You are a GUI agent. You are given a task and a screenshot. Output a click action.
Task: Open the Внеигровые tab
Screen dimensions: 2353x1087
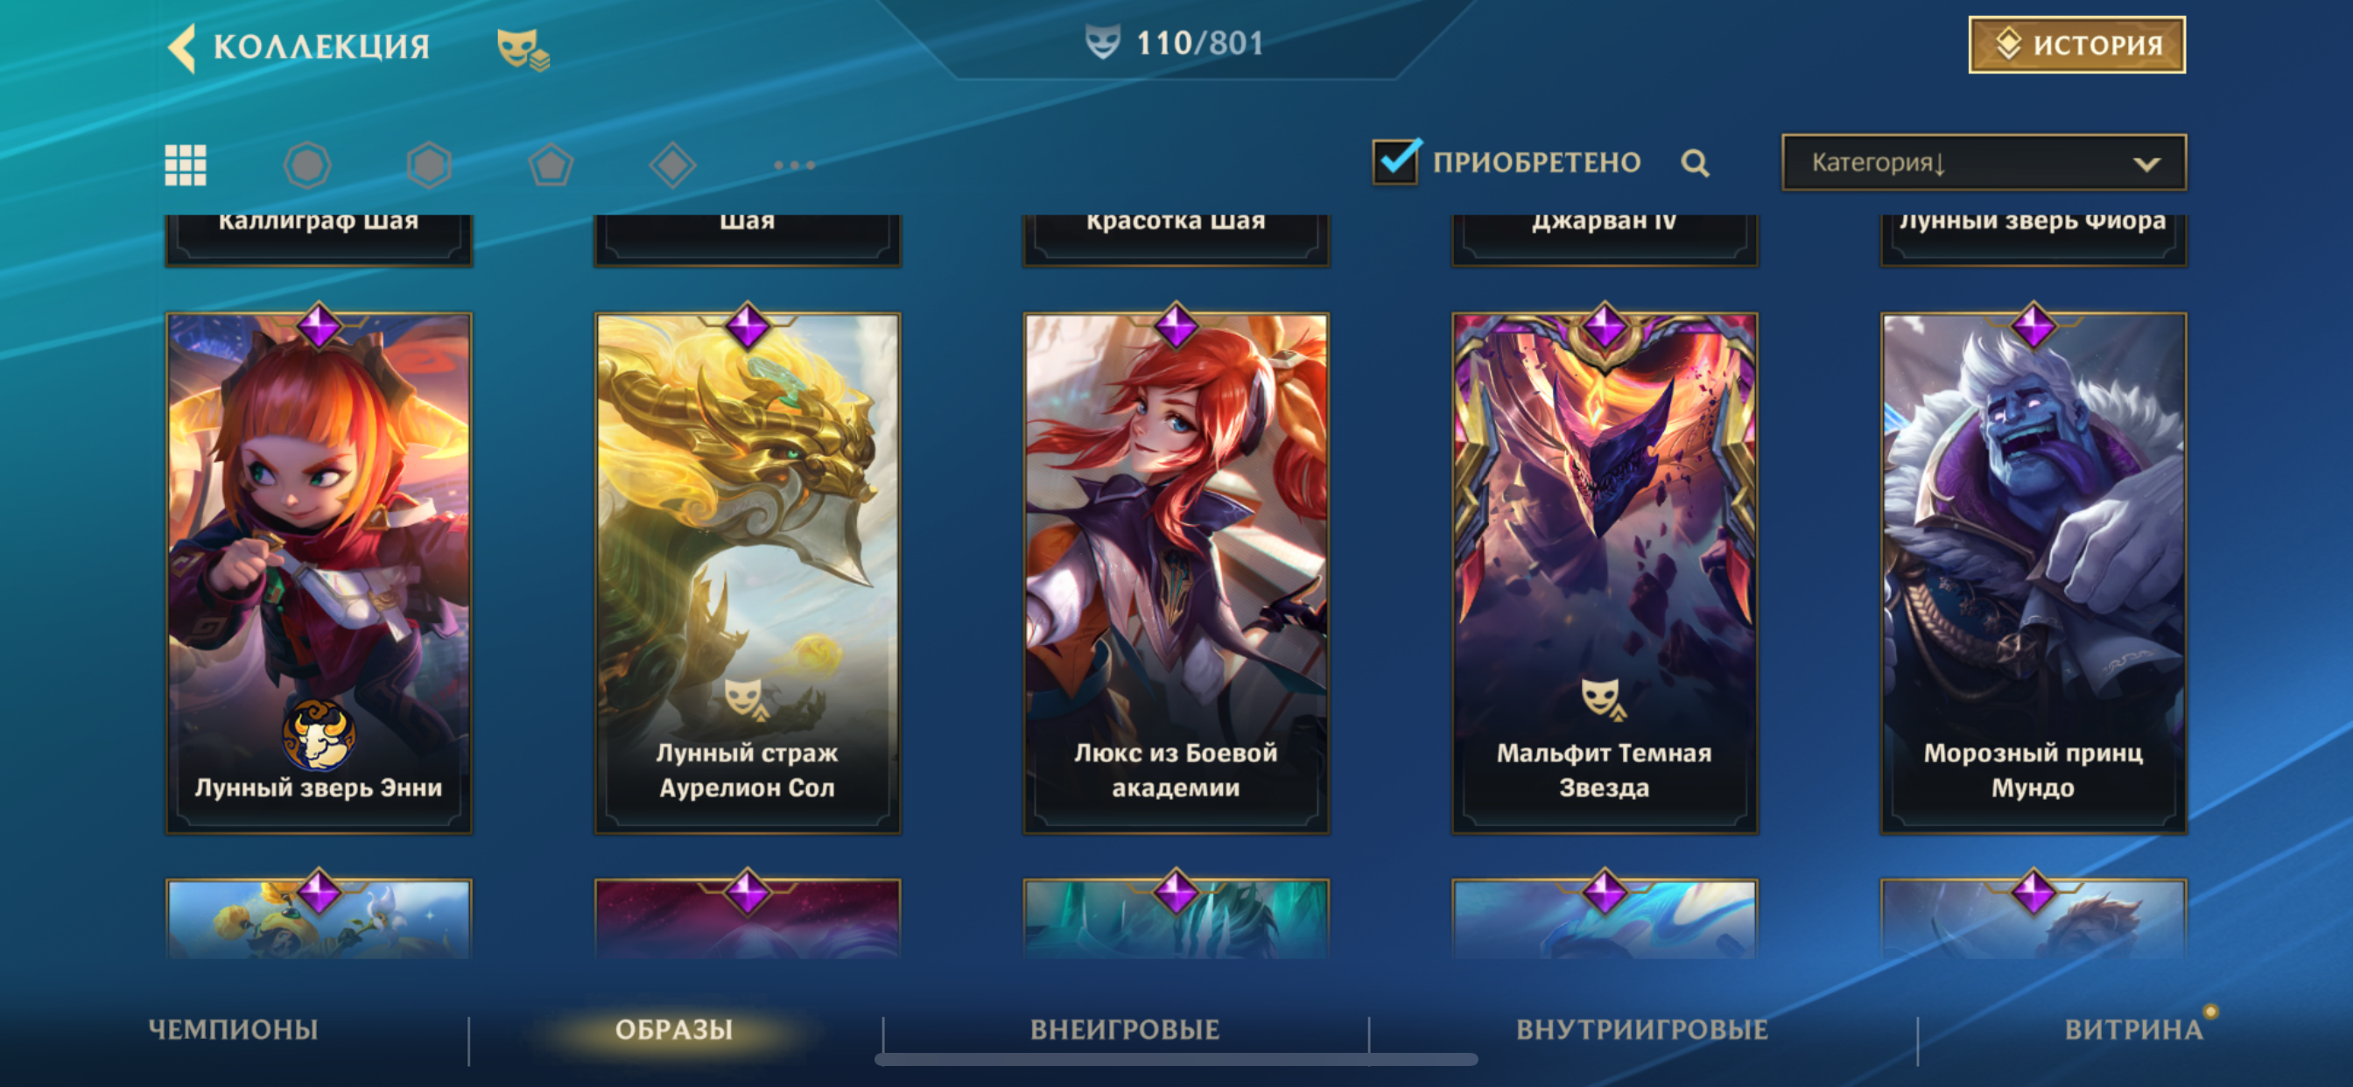pyautogui.click(x=1125, y=1029)
